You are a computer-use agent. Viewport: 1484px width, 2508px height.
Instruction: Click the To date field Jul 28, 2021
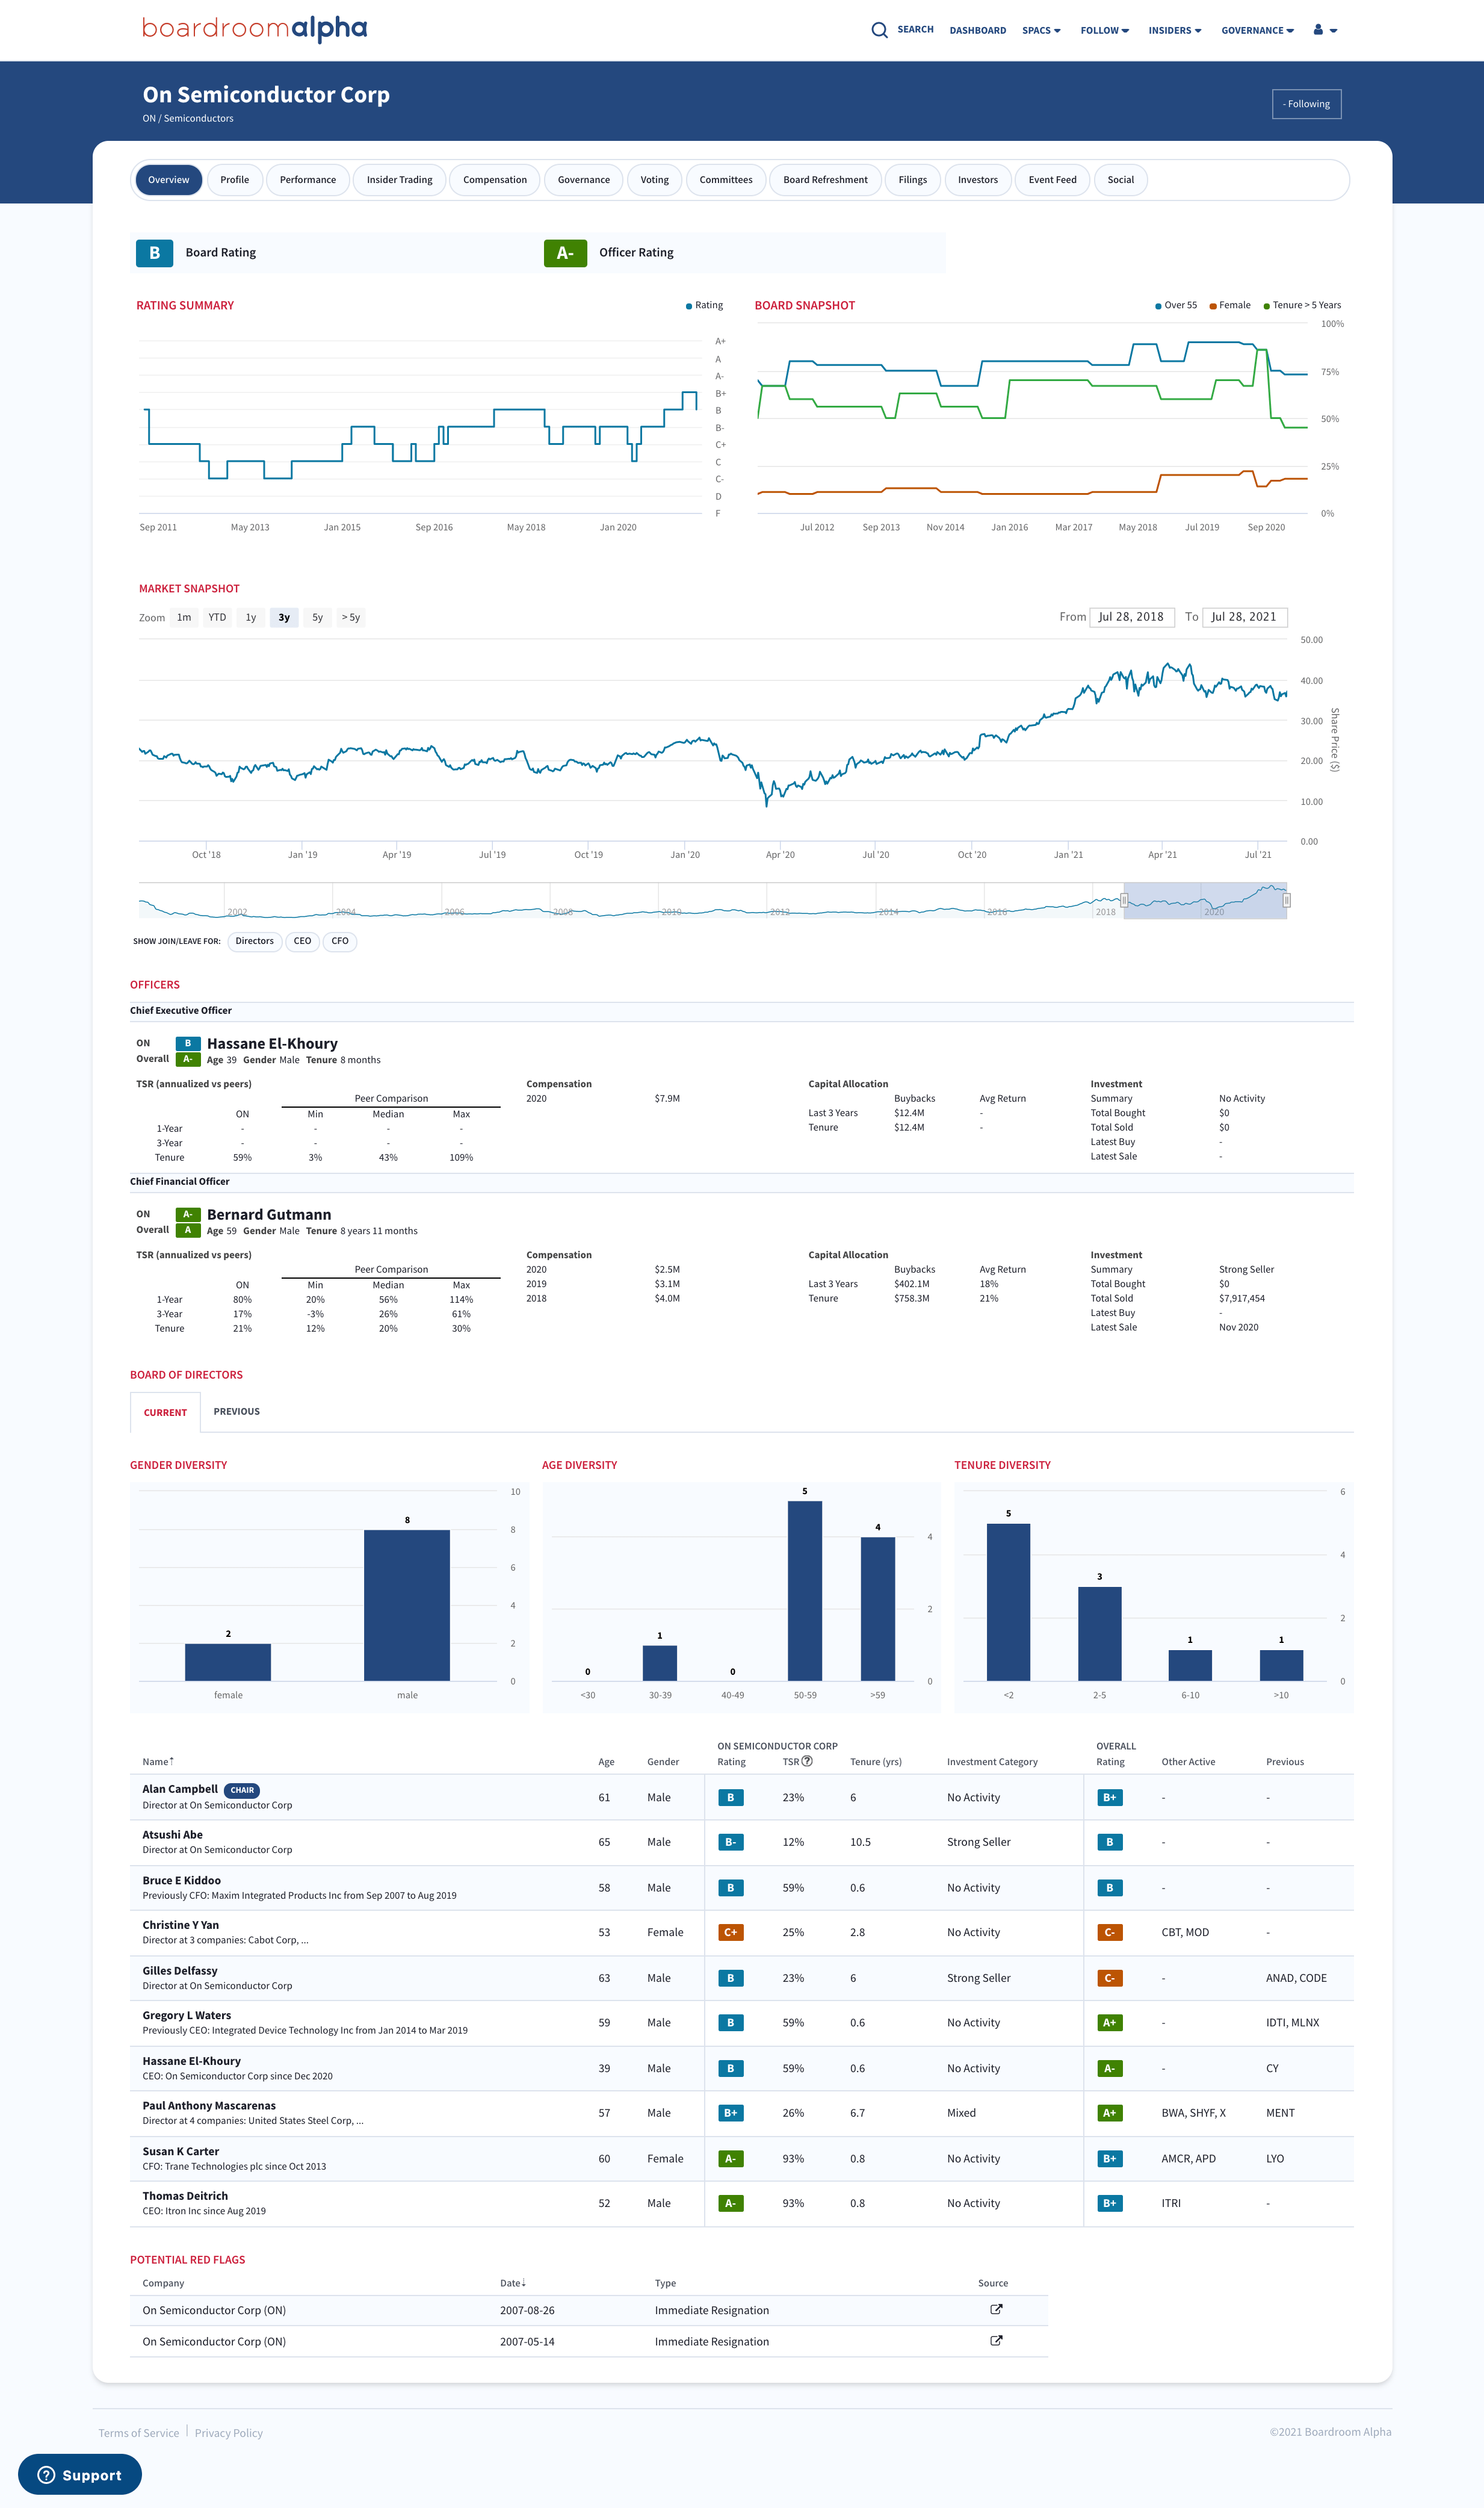pos(1244,617)
